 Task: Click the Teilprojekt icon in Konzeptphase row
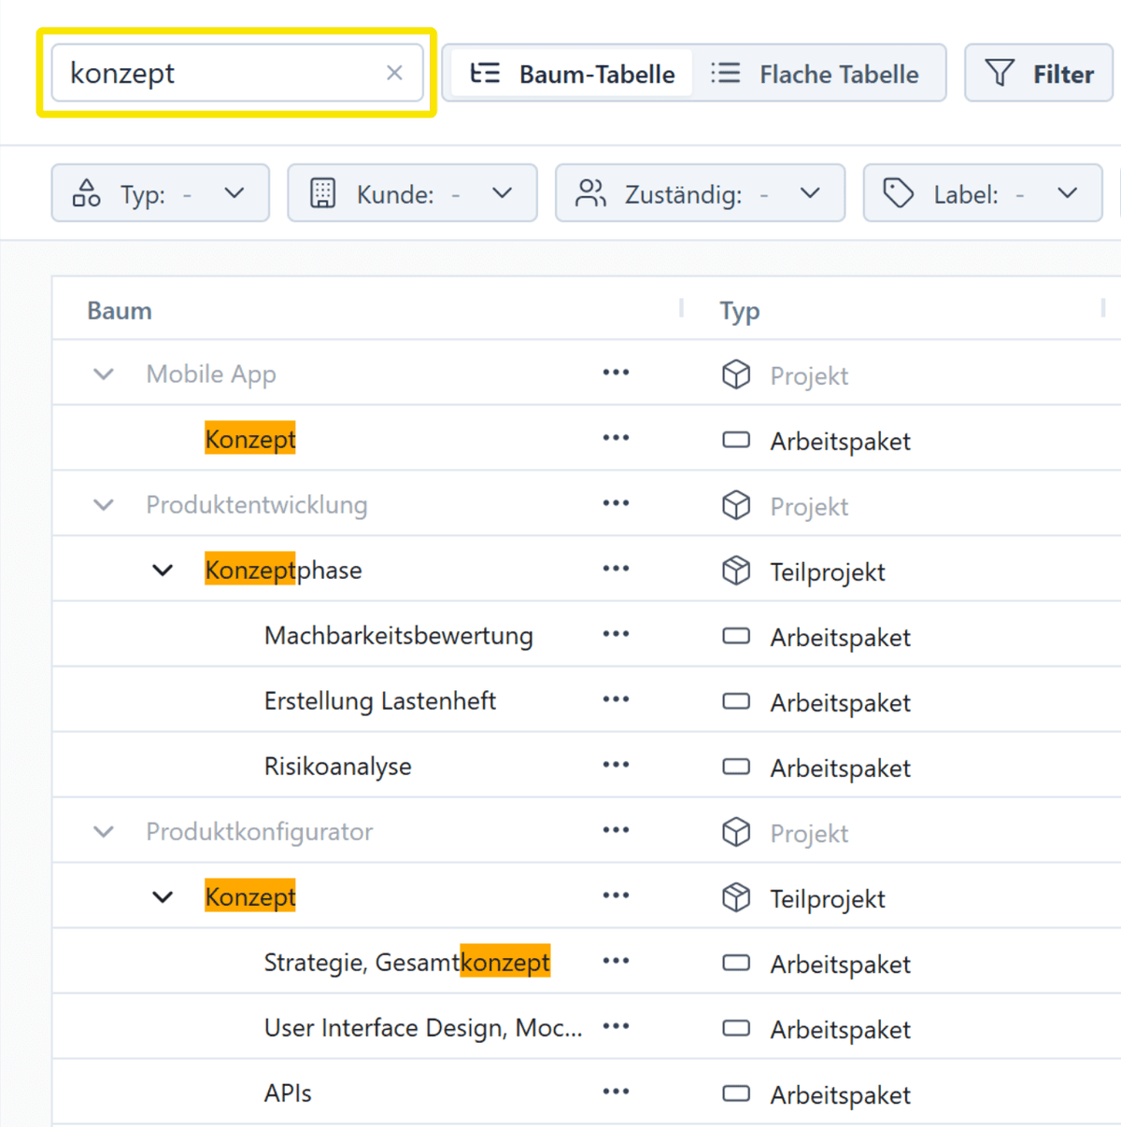coord(736,571)
